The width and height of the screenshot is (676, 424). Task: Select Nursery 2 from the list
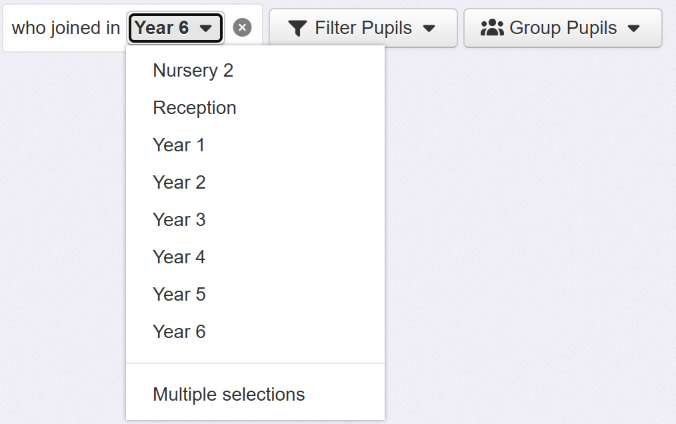[193, 71]
